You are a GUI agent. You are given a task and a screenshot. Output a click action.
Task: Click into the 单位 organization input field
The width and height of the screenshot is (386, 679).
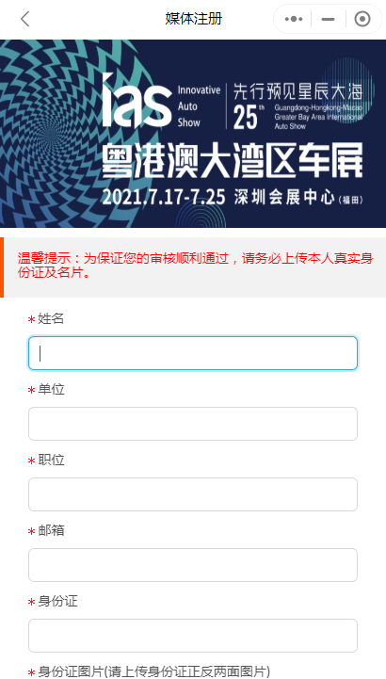tap(193, 424)
